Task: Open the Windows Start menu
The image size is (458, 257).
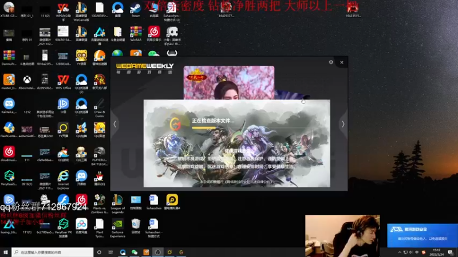Action: (6, 252)
